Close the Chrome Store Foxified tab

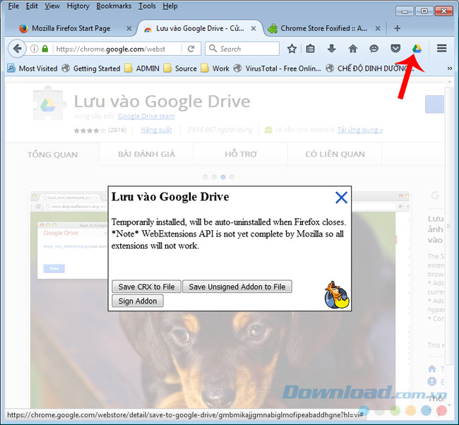click(x=378, y=28)
